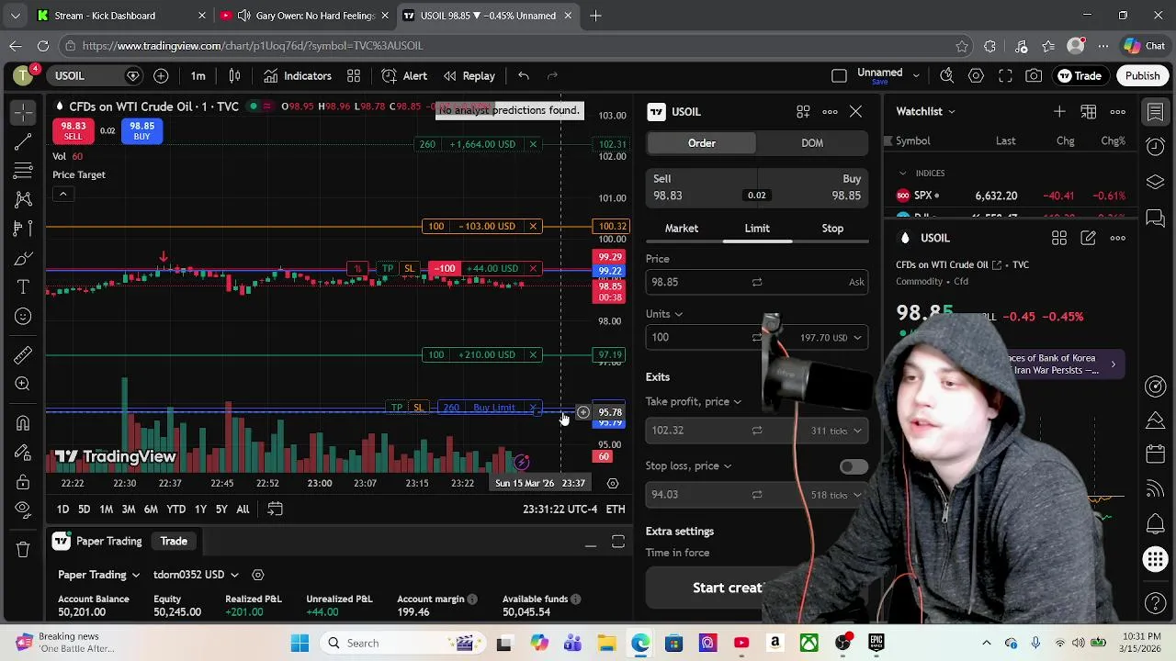The width and height of the screenshot is (1176, 661).
Task: Open the compare or add symbol button
Action: tap(161, 76)
